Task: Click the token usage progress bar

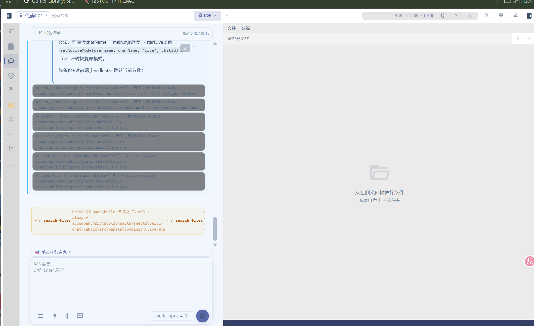Action: [378, 16]
